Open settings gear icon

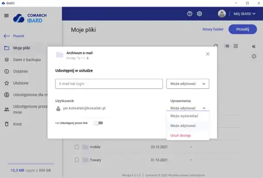200,14
